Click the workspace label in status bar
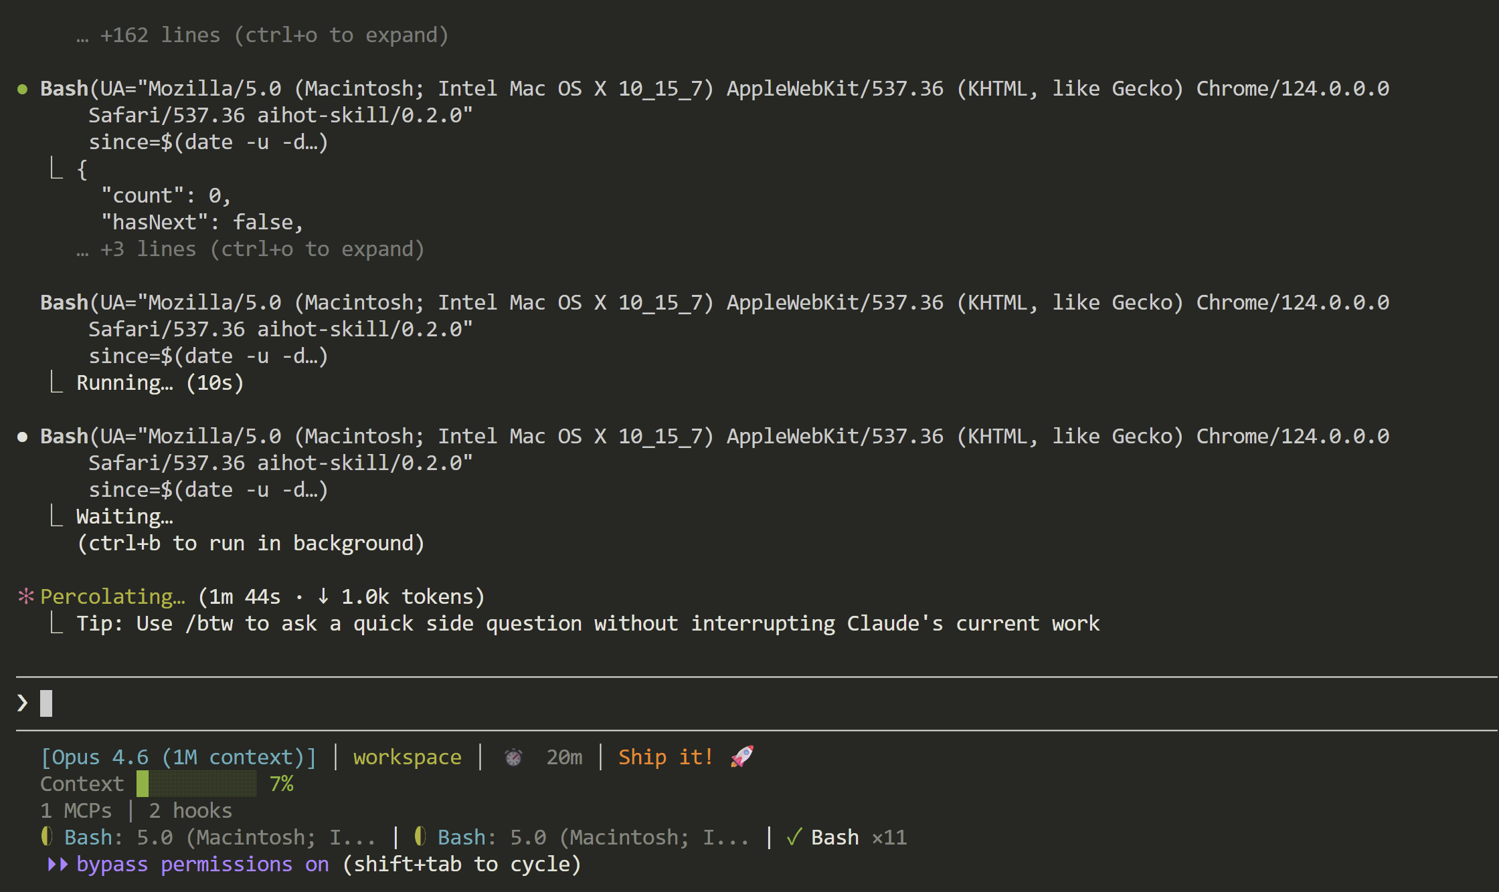Image resolution: width=1499 pixels, height=892 pixels. (x=408, y=757)
